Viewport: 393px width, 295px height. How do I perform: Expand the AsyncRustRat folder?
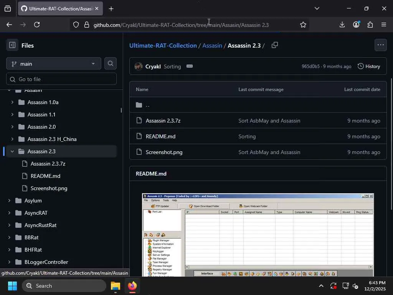tap(9, 225)
